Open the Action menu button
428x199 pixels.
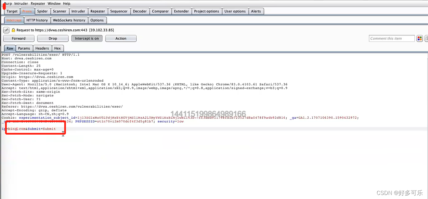tap(121, 38)
